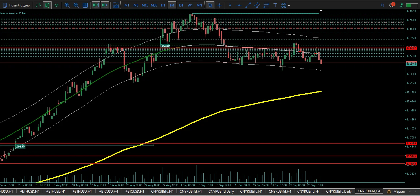Draw a horizontal line on chart
Viewport: 420px width, 196px height.
click(x=239, y=5)
